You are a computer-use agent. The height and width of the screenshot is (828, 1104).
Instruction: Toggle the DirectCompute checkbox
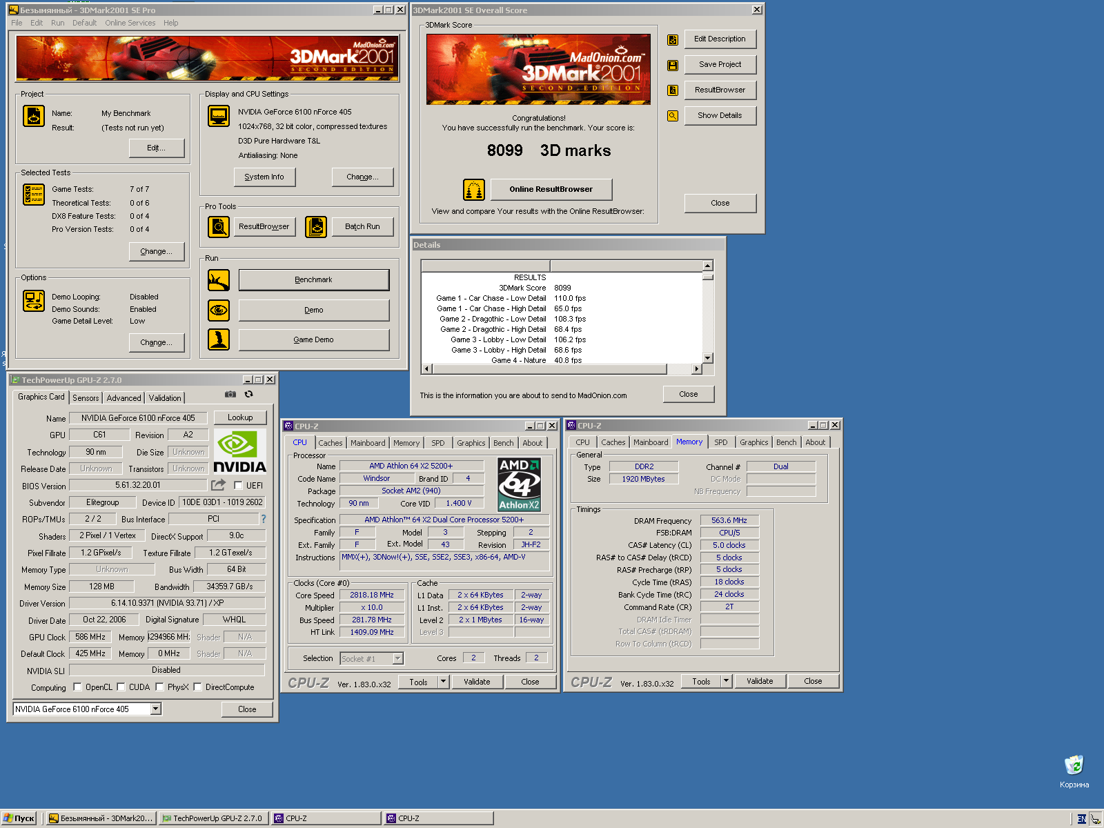pos(197,687)
